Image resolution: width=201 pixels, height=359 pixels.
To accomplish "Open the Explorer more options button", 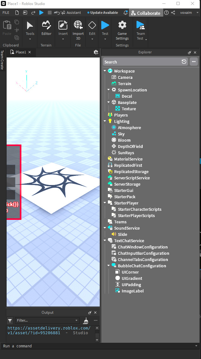I will click(194, 62).
